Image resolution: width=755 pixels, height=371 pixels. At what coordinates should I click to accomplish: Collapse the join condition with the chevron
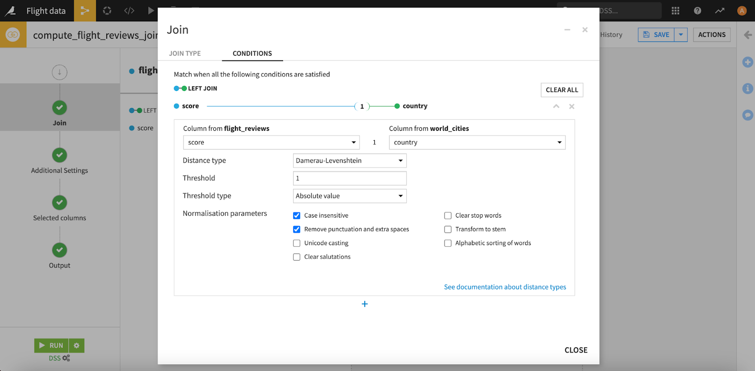click(556, 106)
